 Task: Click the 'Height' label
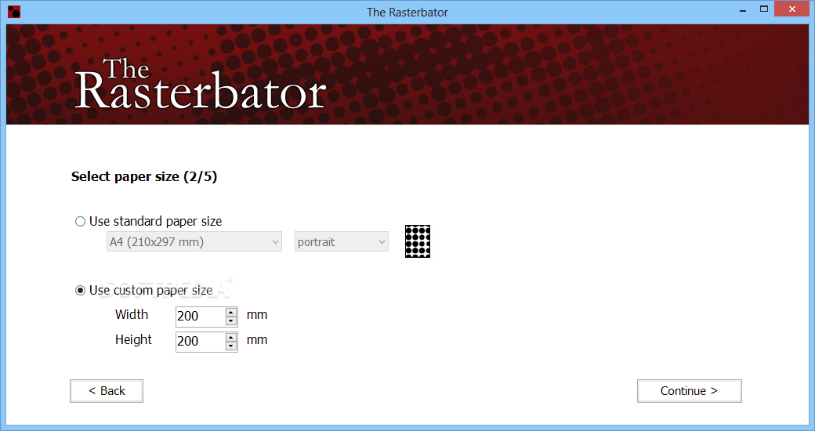click(133, 339)
